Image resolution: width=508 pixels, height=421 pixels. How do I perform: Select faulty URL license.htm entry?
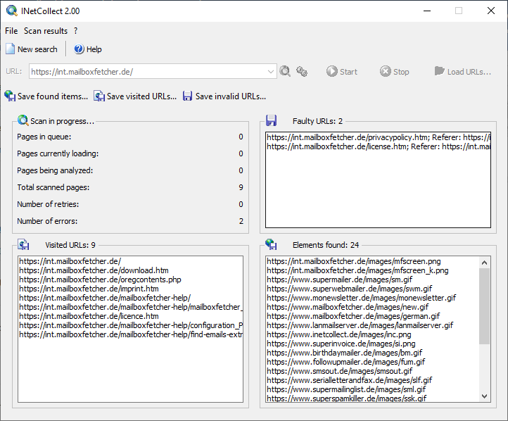pyautogui.click(x=378, y=146)
